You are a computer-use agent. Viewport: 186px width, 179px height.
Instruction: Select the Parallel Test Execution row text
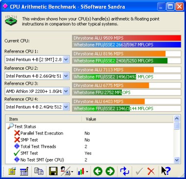42,133
